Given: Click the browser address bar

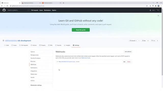Looking at the screenshot, I should point(77,6).
